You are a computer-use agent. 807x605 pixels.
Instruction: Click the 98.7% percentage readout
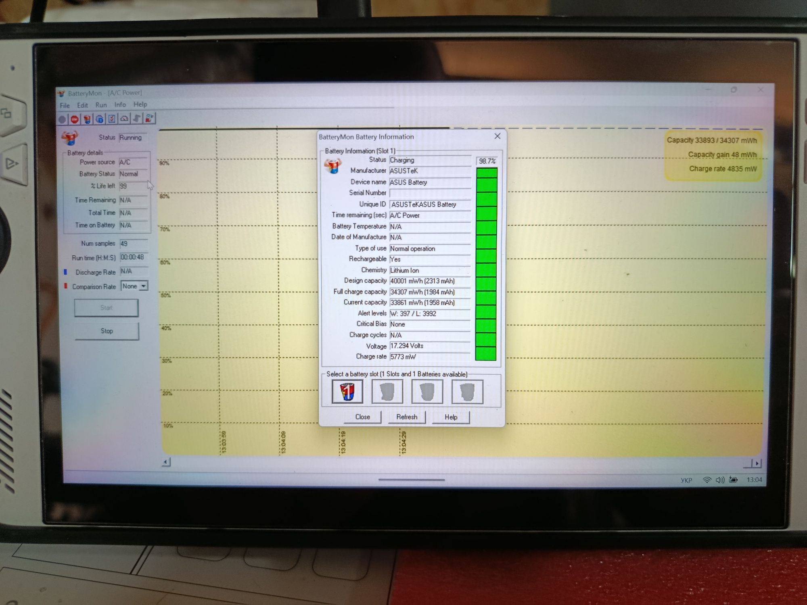click(x=487, y=161)
